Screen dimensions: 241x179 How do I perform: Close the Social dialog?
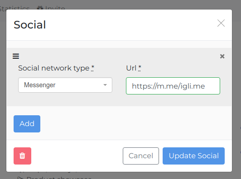(221, 23)
